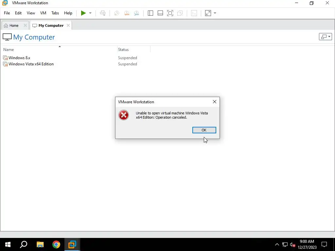The width and height of the screenshot is (335, 251).
Task: Click the Unity mode toolbar icon
Action: click(180, 13)
